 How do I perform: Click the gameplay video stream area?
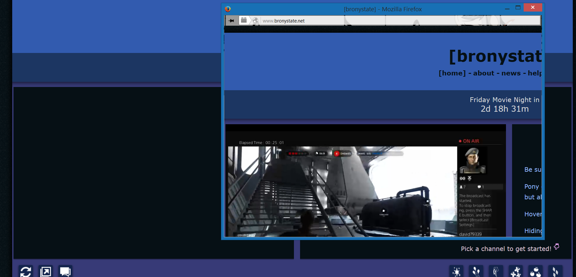pos(342,192)
